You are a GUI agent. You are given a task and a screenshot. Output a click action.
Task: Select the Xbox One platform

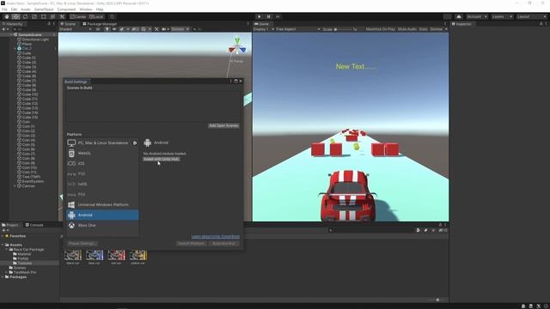click(x=102, y=225)
